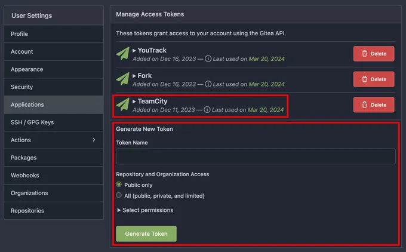Select the Public only radio option
The height and width of the screenshot is (252, 406).
(x=119, y=185)
